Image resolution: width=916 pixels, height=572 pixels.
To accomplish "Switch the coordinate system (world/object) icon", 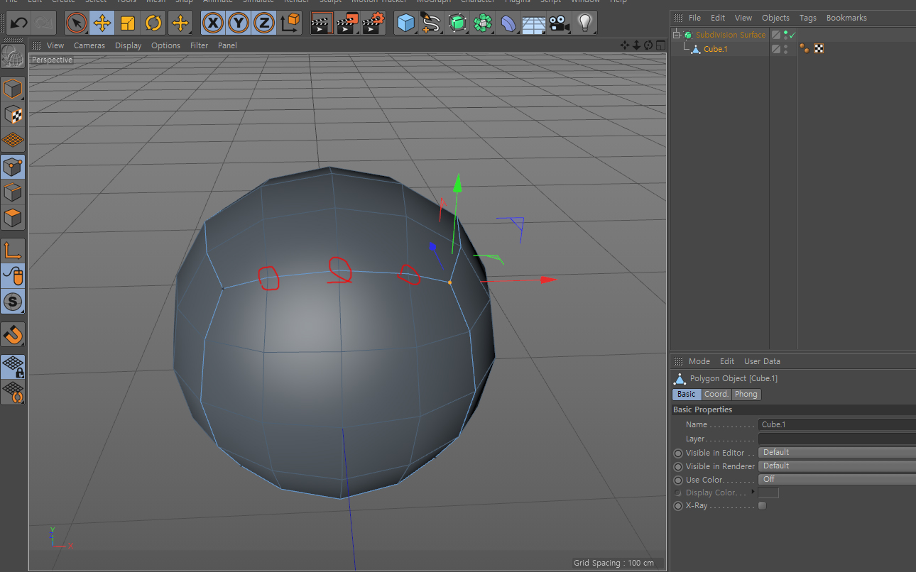I will pyautogui.click(x=290, y=23).
